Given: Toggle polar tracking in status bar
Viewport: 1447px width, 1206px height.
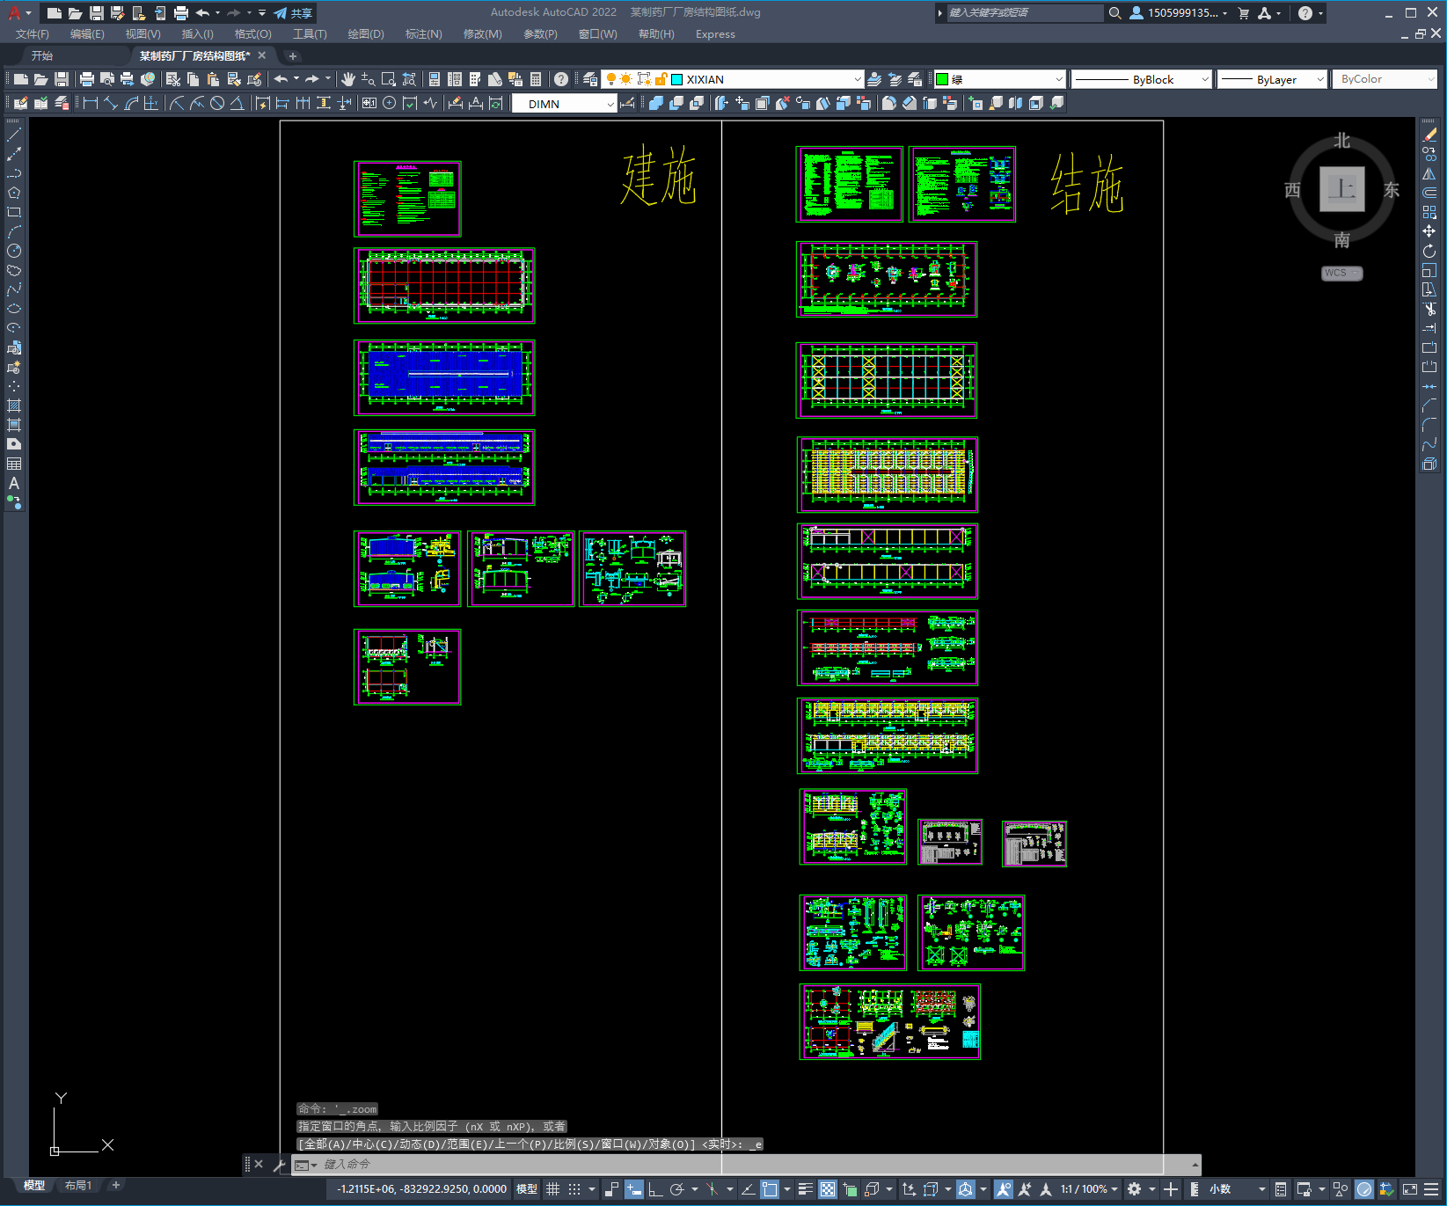Looking at the screenshot, I should point(676,1189).
